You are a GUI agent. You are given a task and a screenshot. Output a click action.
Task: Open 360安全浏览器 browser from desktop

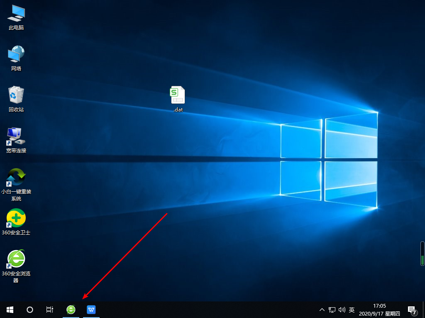tap(16, 259)
